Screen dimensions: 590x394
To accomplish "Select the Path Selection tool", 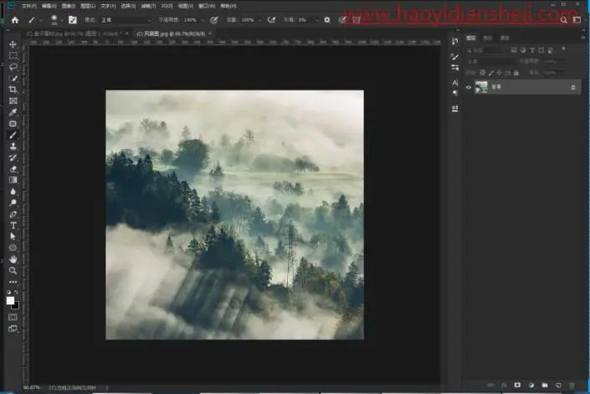I will [x=13, y=237].
